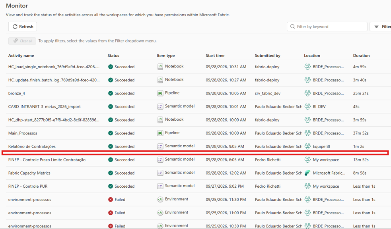Sort by the Activity name column header
This screenshot has width=391, height=229.
(21, 56)
